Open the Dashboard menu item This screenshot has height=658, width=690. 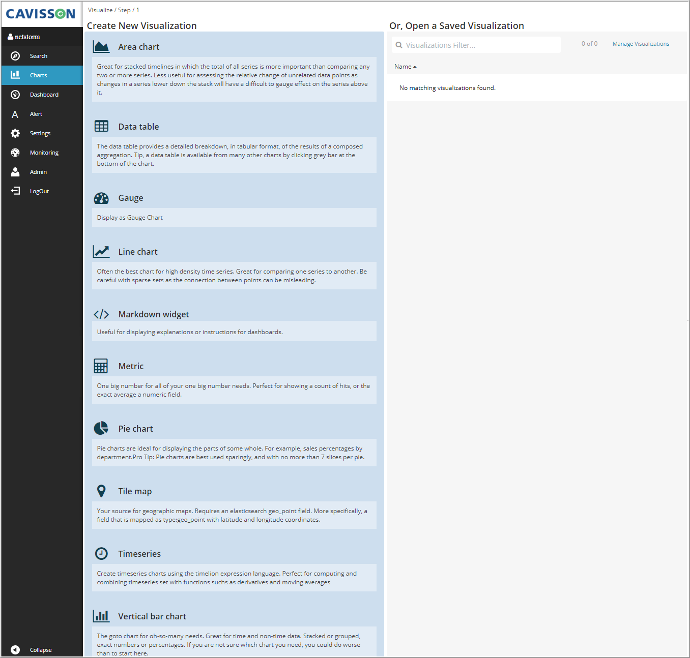[42, 95]
